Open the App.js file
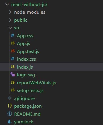Screen dimensions: 103x125 click(x=23, y=44)
